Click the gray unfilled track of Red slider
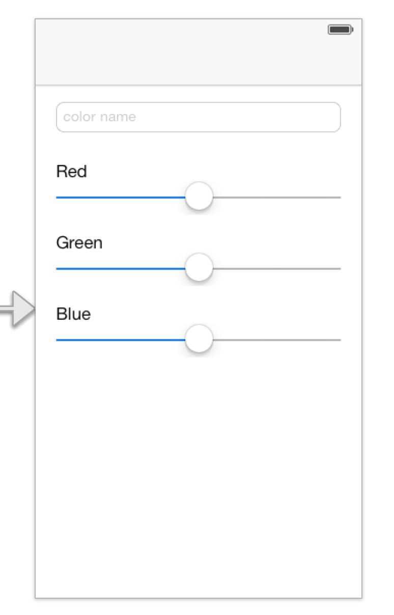This screenshot has height=615, width=394. [x=276, y=197]
